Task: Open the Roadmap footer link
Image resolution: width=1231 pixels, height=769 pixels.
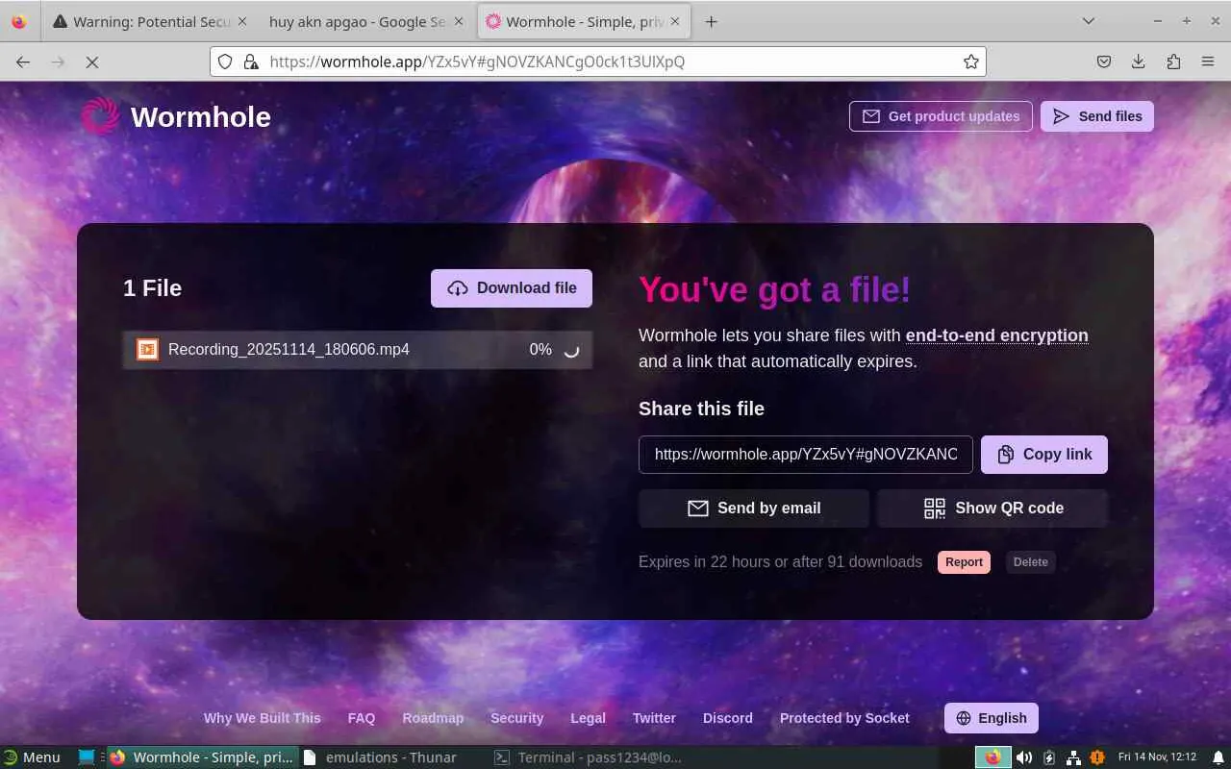Action: pyautogui.click(x=433, y=718)
